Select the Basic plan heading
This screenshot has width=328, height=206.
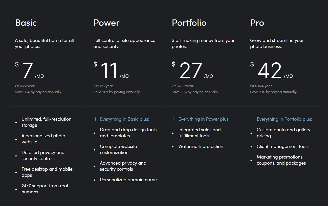pyautogui.click(x=26, y=23)
